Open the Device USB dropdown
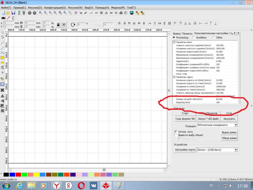This screenshot has width=253, height=190. pyautogui.click(x=236, y=150)
